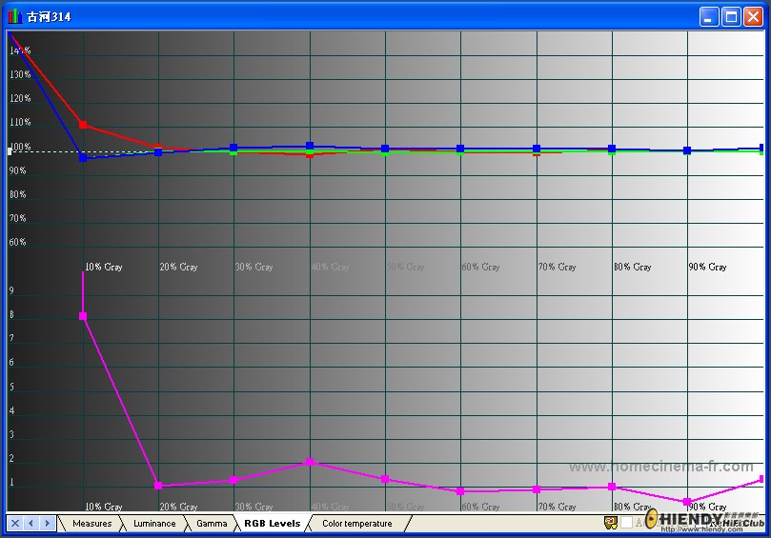Click the RGB bars window title icon
This screenshot has width=771, height=538.
click(14, 16)
